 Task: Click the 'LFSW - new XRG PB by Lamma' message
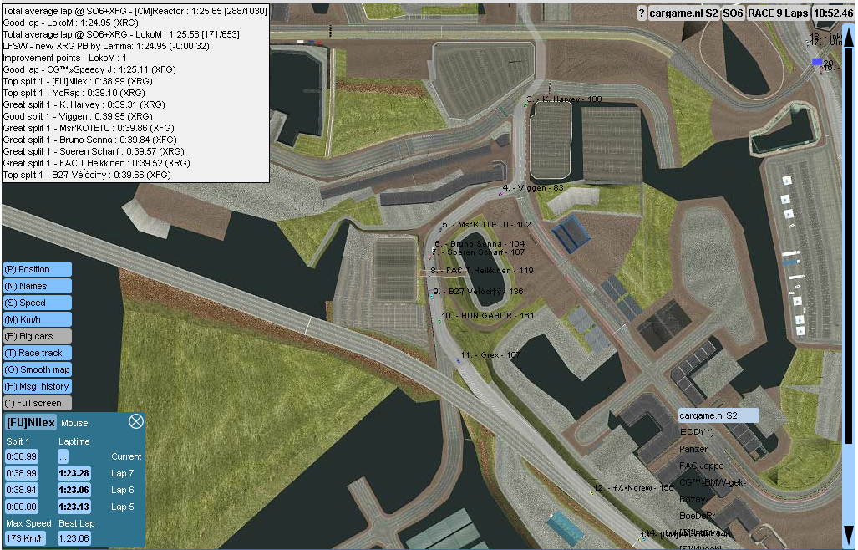pos(106,46)
